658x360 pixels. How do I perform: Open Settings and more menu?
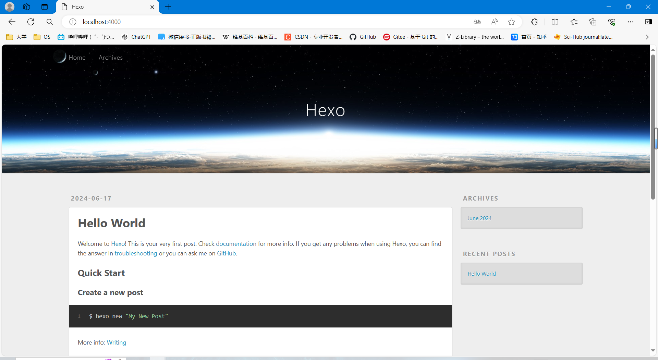click(631, 22)
